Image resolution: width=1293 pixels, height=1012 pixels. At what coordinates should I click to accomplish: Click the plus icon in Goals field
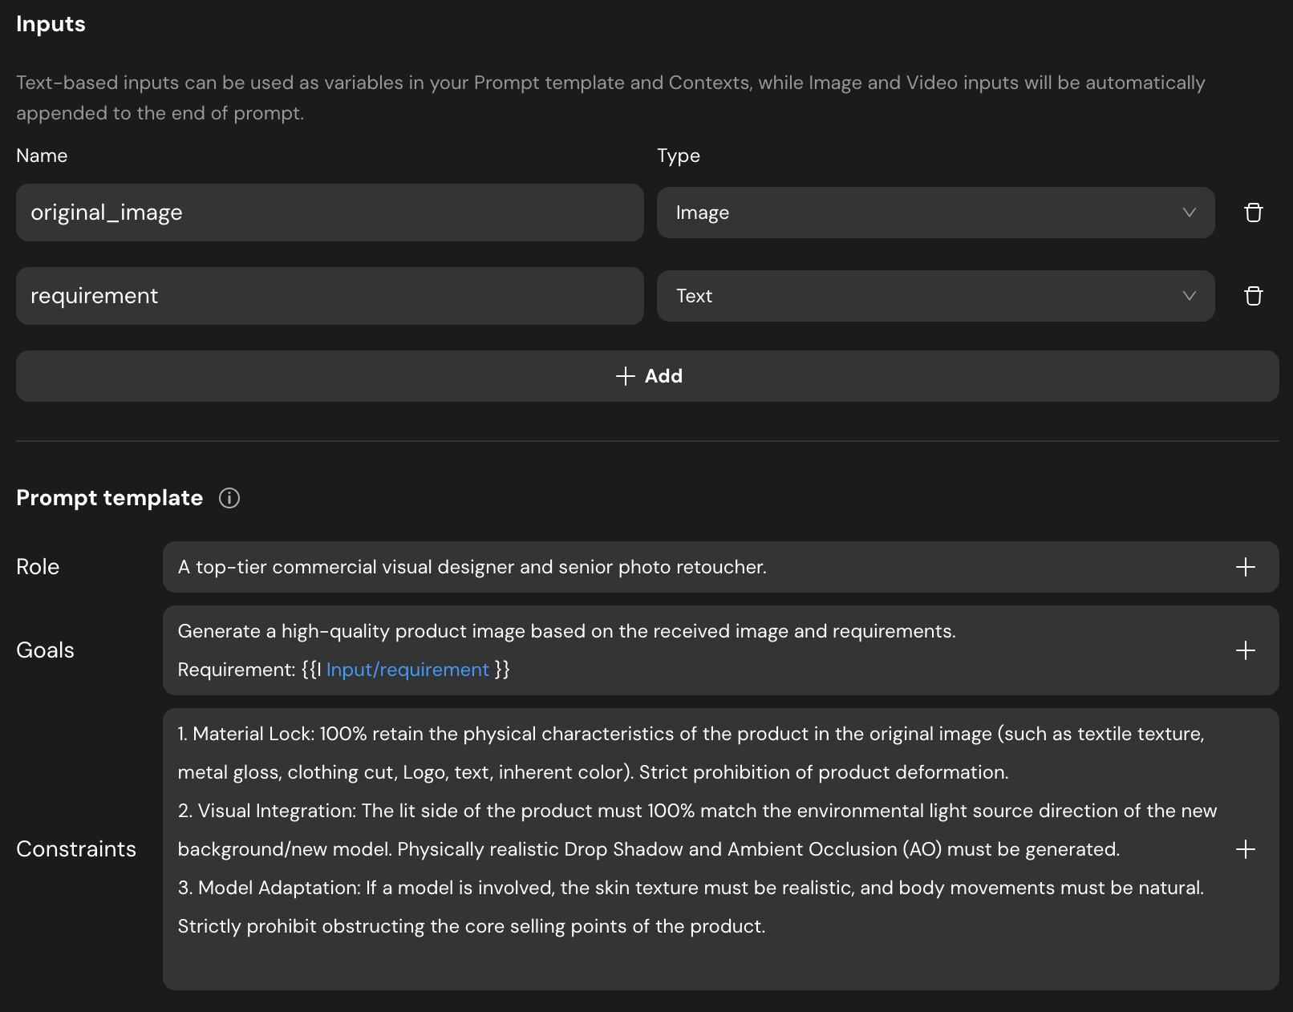pos(1245,650)
